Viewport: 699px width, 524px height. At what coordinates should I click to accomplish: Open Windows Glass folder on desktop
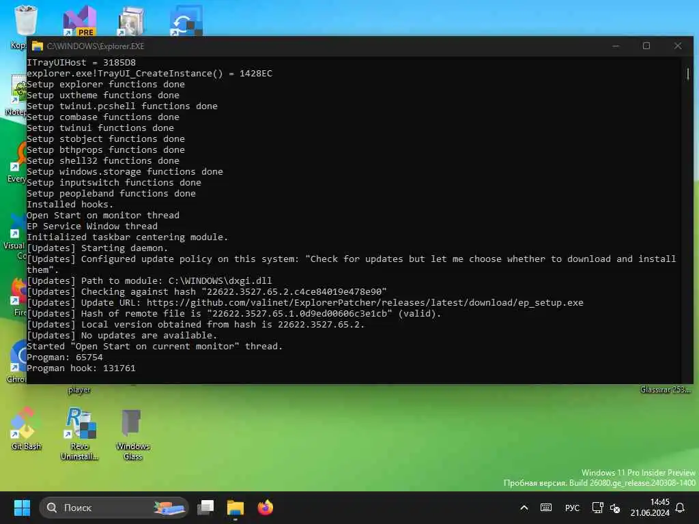132,434
